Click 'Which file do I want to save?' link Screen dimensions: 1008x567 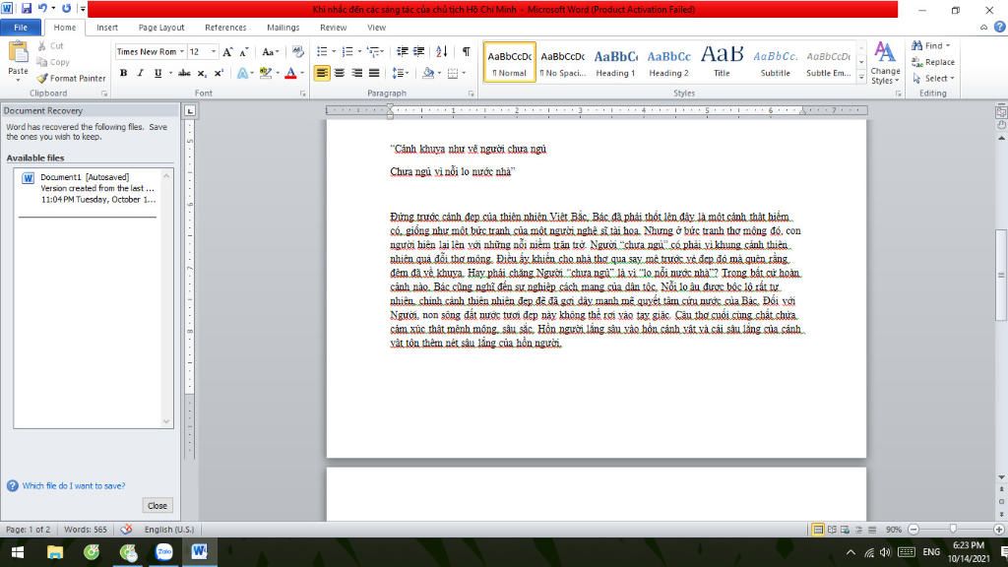click(73, 485)
